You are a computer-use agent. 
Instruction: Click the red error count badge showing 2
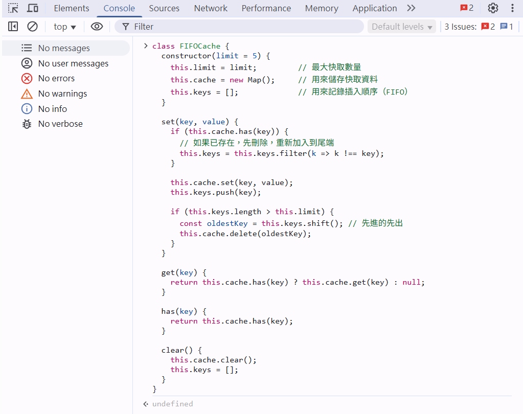coord(467,8)
